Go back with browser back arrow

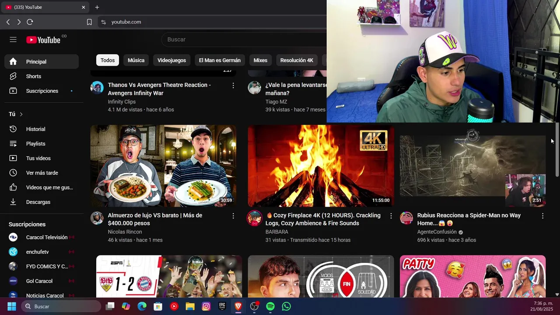coord(8,22)
